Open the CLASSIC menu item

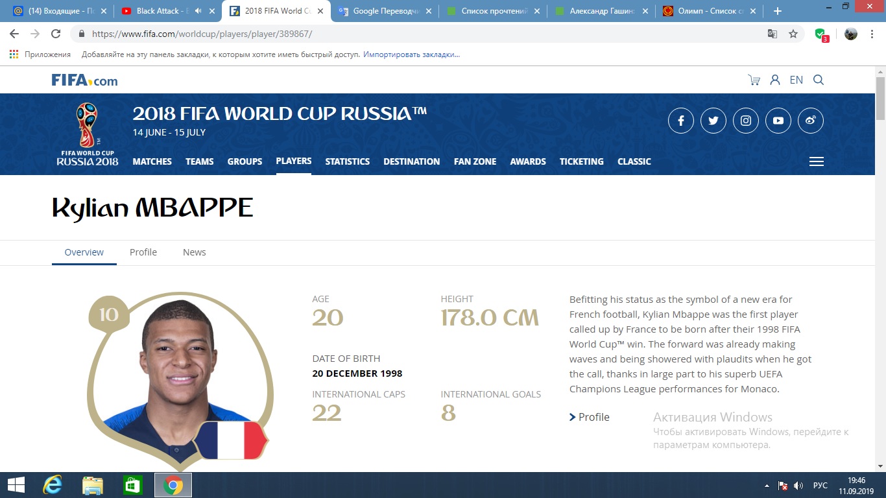point(634,161)
